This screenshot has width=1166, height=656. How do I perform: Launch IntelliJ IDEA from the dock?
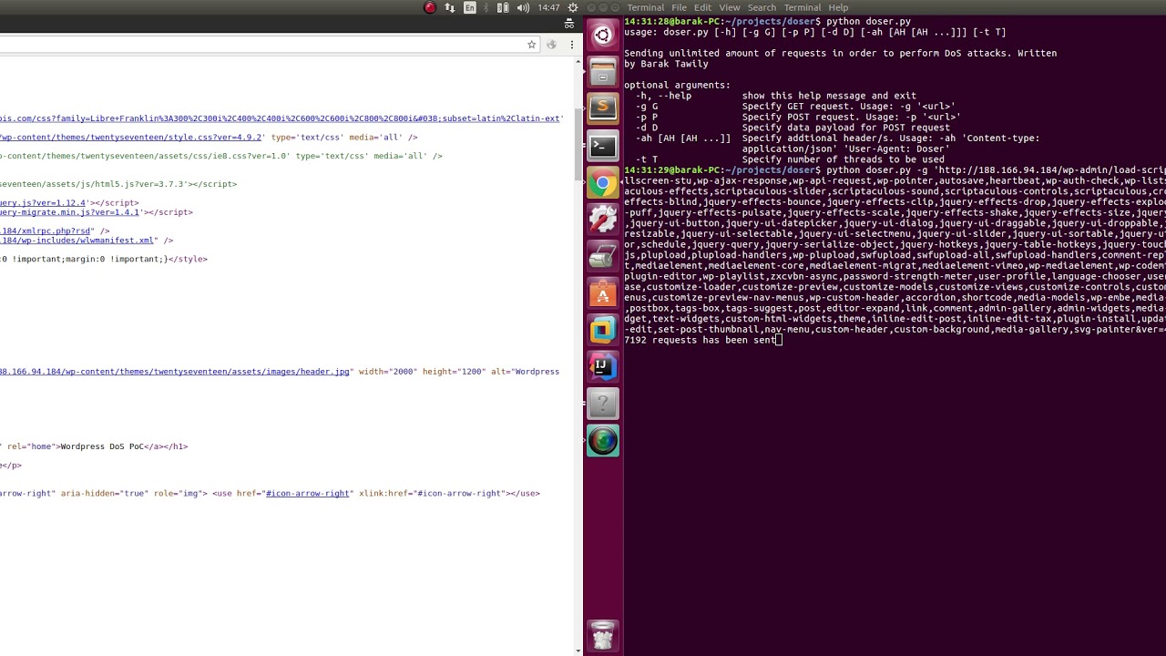point(602,367)
